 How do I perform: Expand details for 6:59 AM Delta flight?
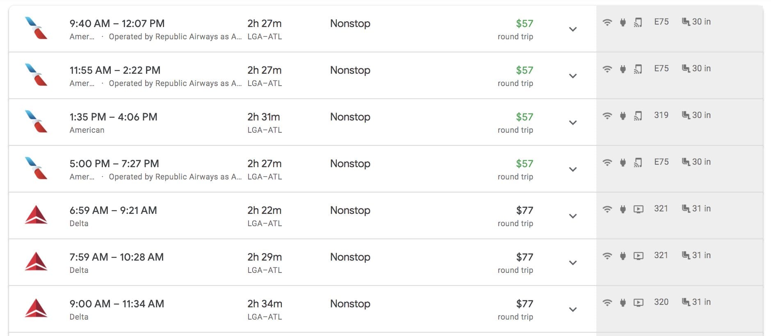(573, 216)
